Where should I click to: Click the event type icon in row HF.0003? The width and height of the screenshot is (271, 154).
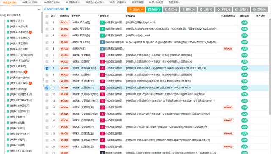102,36
